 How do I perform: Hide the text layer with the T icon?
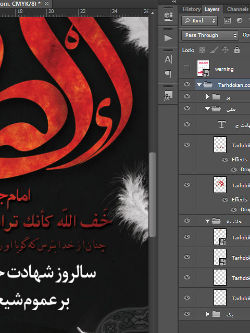pos(187,124)
